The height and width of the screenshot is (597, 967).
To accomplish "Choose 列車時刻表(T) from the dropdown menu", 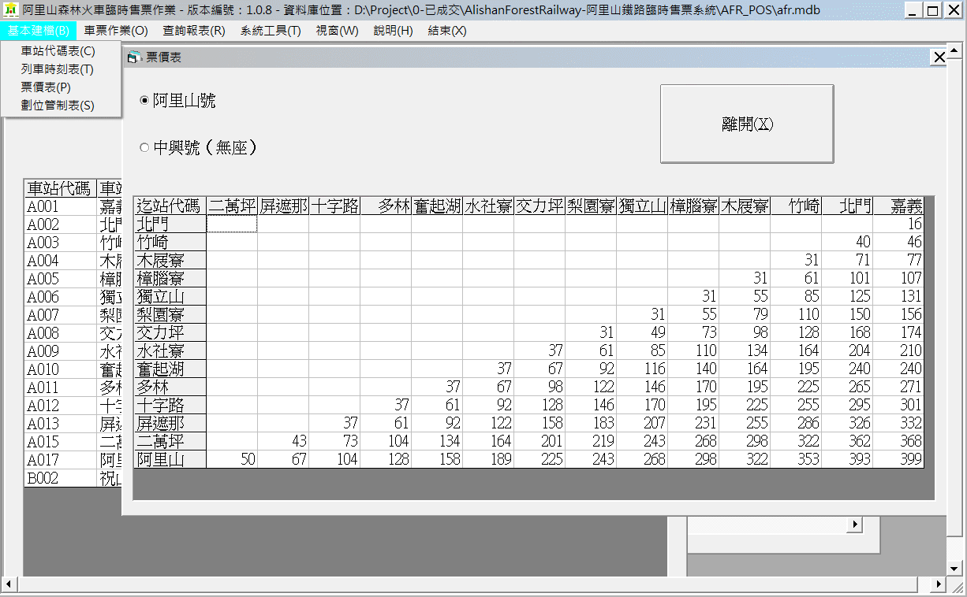I will (x=62, y=69).
